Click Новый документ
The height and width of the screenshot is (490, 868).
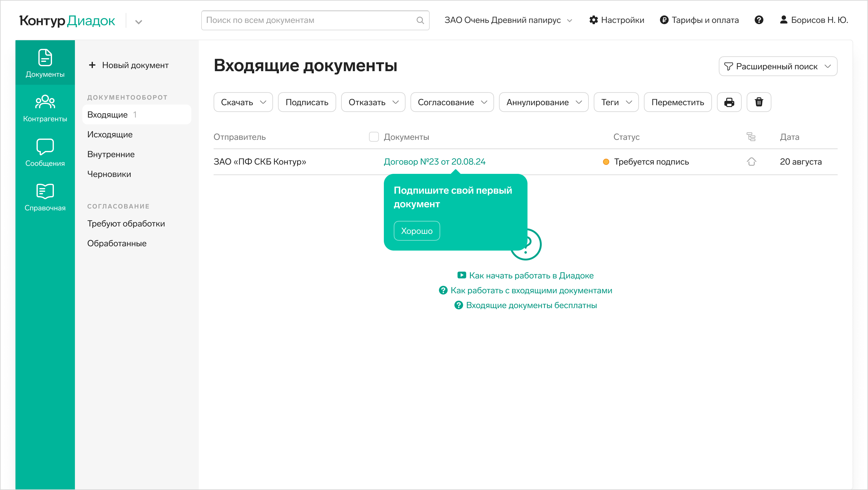coord(129,65)
